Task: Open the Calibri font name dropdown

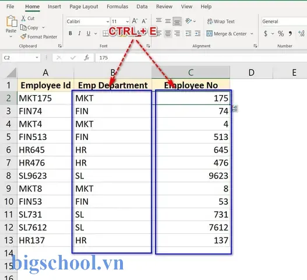Action: pyautogui.click(x=108, y=22)
